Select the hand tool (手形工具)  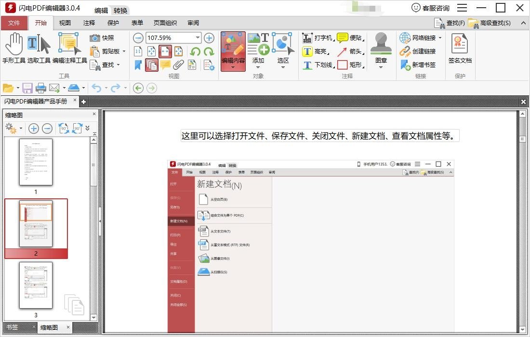[14, 48]
